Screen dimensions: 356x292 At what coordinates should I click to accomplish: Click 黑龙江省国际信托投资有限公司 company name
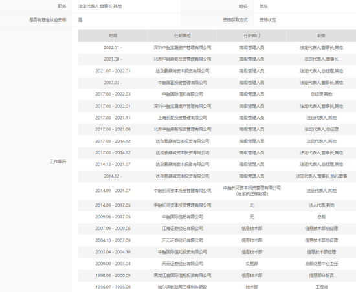tap(183, 275)
